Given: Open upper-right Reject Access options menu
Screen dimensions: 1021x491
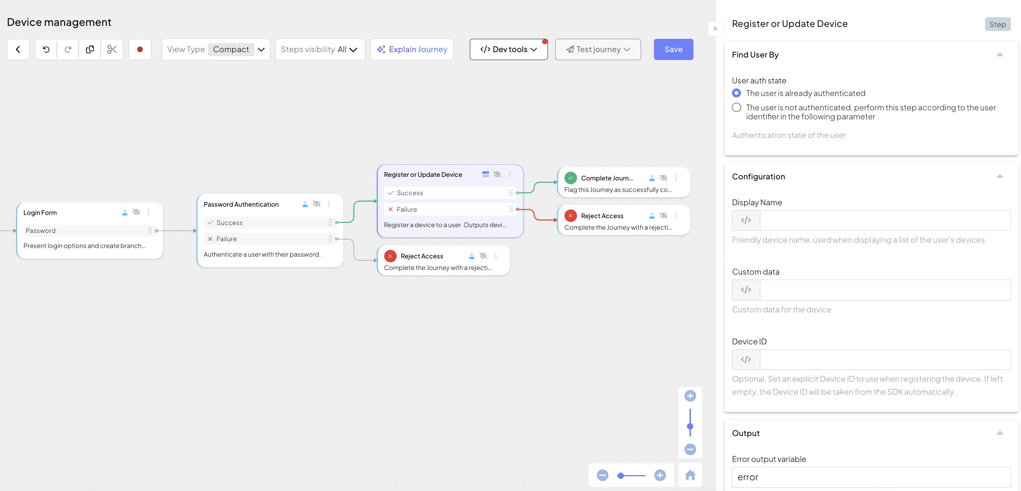Looking at the screenshot, I should (x=676, y=216).
